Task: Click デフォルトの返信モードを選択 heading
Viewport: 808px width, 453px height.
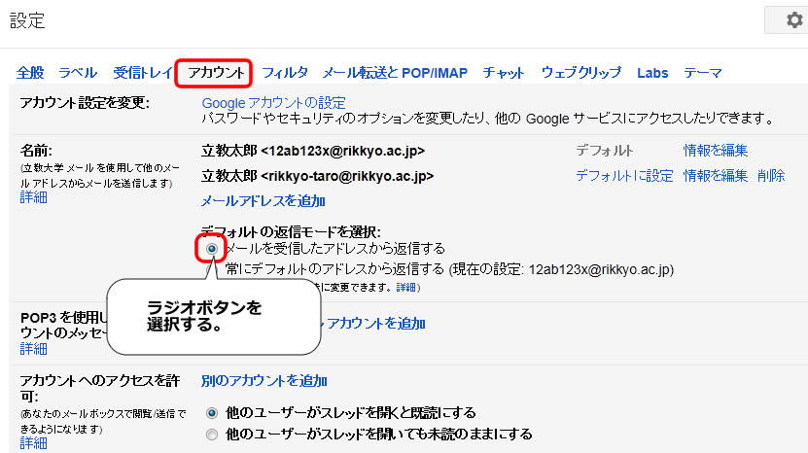Action: tap(291, 231)
